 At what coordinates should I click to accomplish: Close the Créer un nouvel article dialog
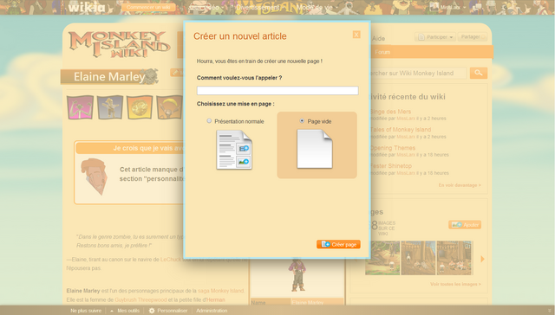tap(356, 35)
